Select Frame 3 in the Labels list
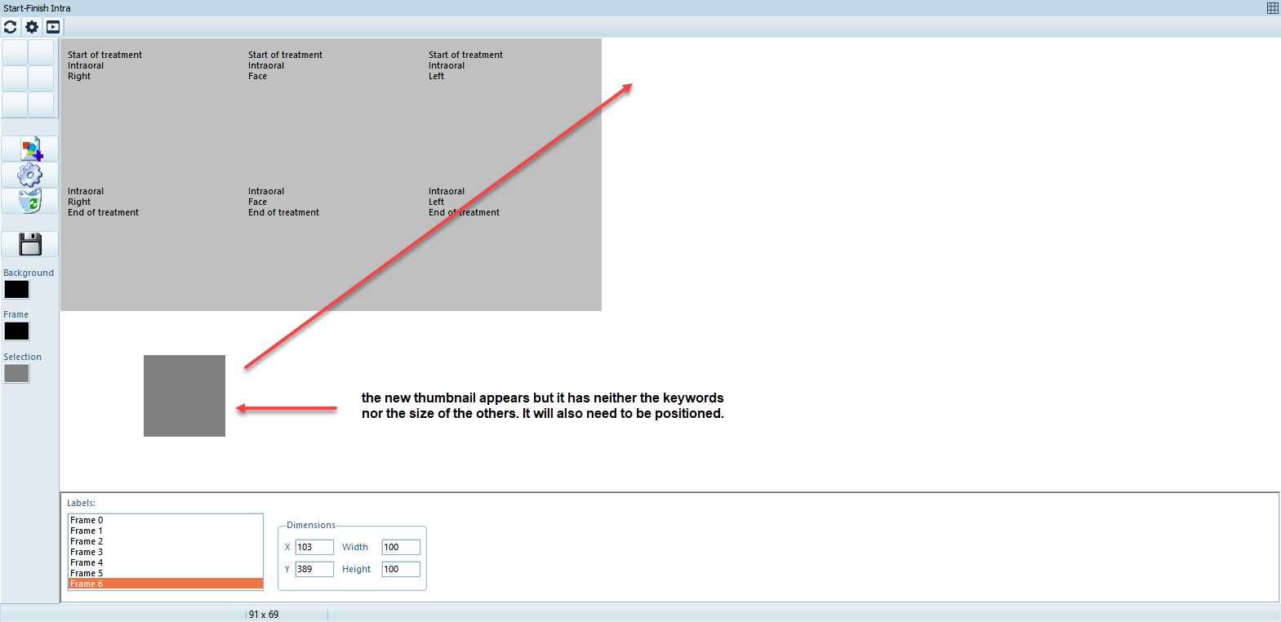1281x622 pixels. click(x=87, y=552)
